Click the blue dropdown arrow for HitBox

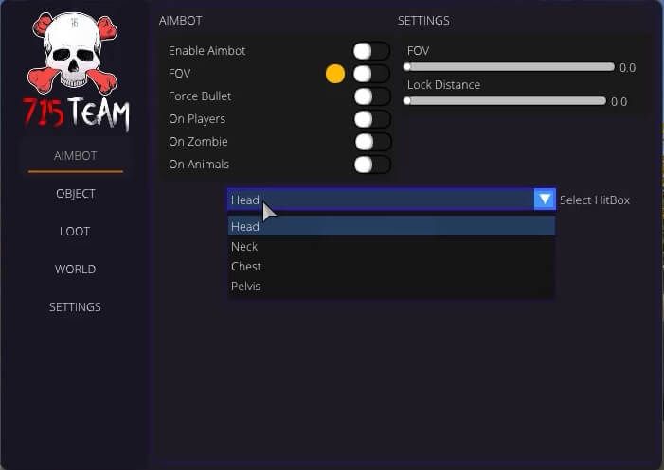[x=545, y=200]
